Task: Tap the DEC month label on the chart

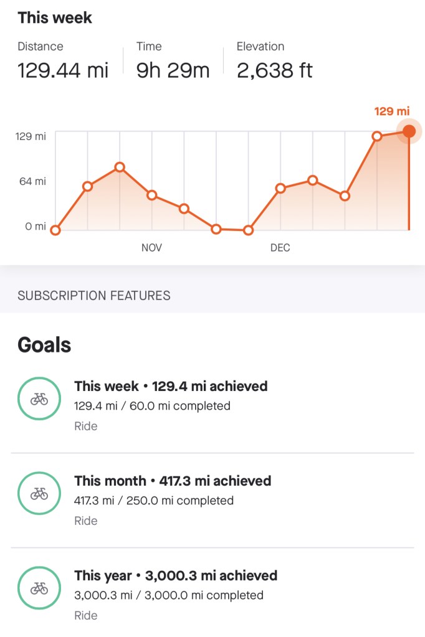Action: pos(280,248)
